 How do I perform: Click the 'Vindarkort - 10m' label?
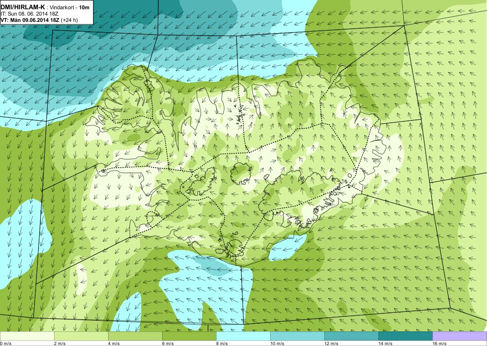pos(70,7)
